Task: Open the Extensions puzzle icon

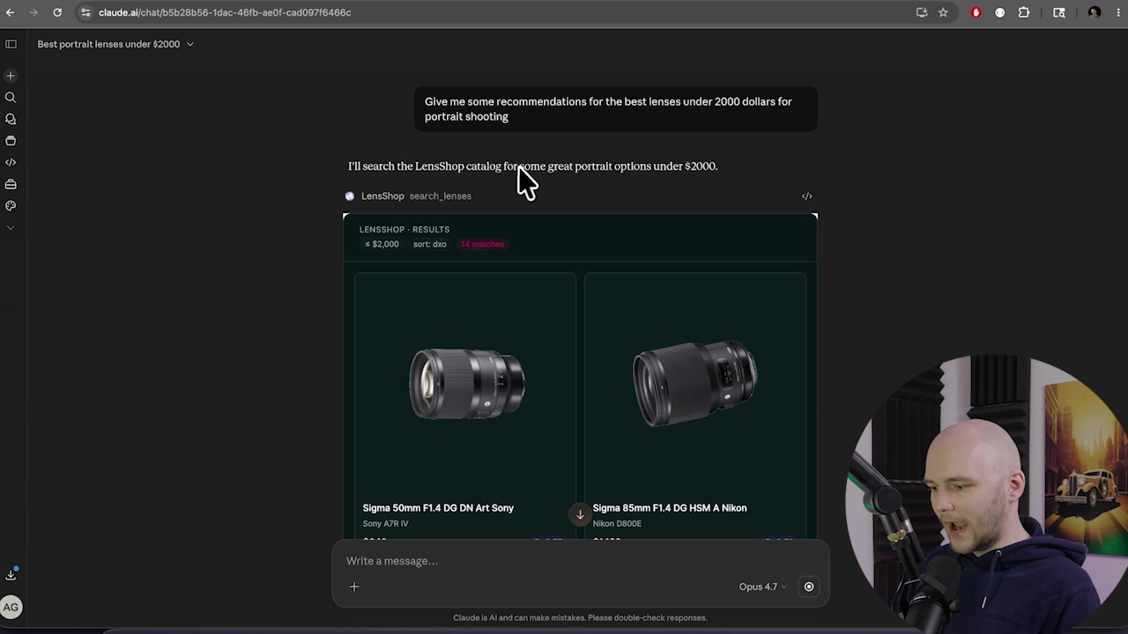Action: (1024, 12)
